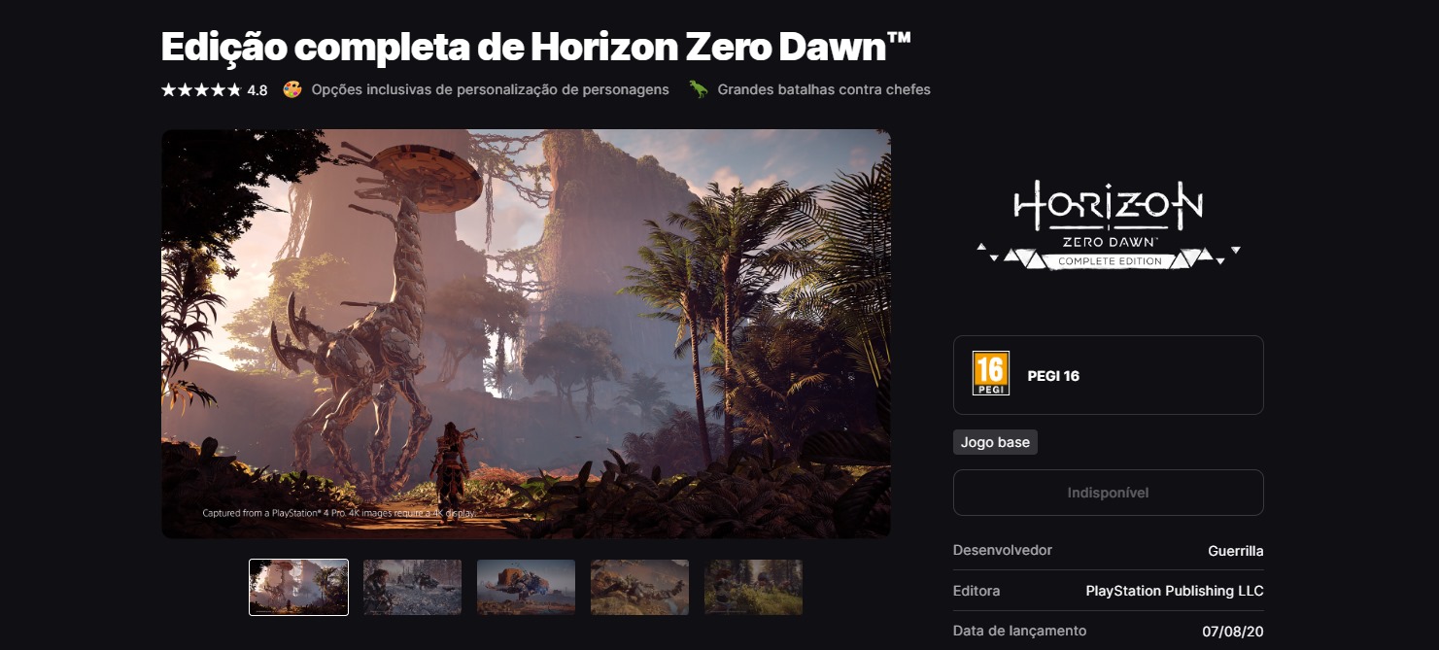Screen dimensions: 1439x650
Task: Click the 07/08/20 release date value
Action: tap(1233, 632)
